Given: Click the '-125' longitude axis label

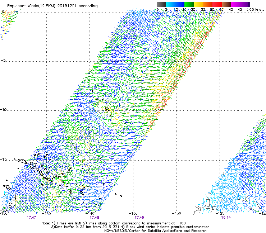Looking at the screenshot, I should pos(220,213).
